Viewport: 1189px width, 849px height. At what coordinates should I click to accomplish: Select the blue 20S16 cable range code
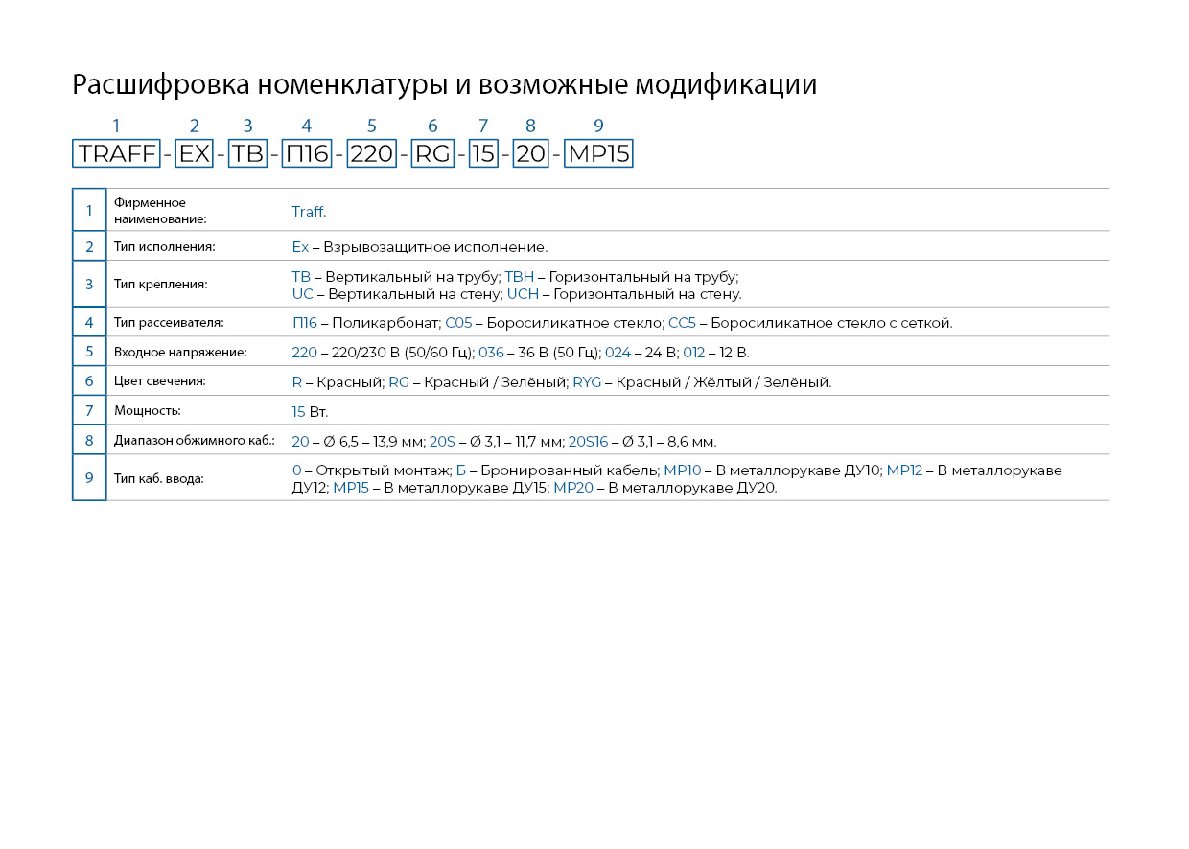tap(588, 442)
